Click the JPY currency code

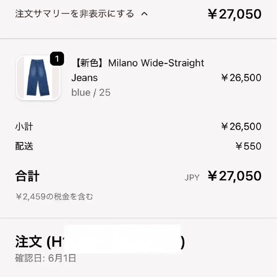pyautogui.click(x=192, y=177)
